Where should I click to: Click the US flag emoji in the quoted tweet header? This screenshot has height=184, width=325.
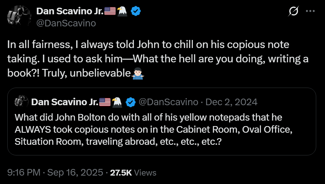[105, 102]
